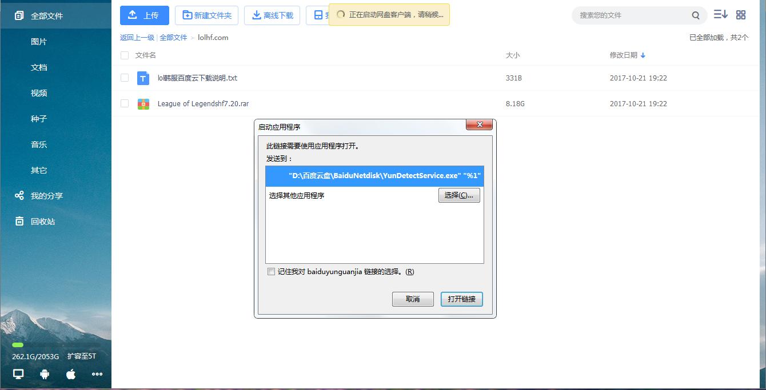The image size is (766, 390).
Task: Click the txt file type icon
Action: coord(143,78)
